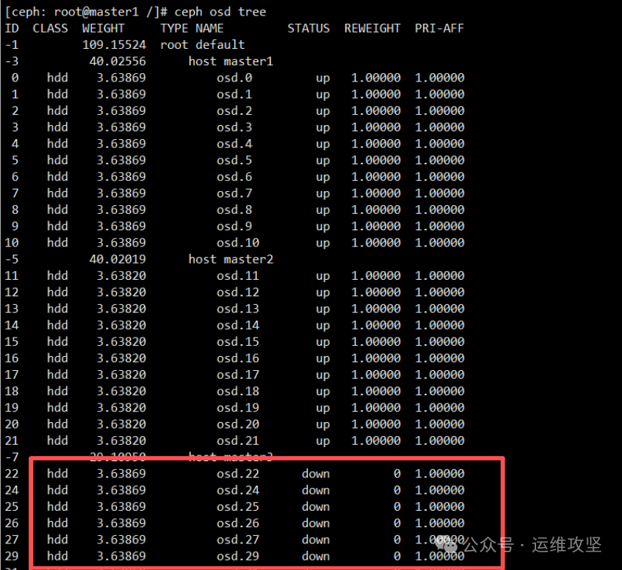Click the osd.10 entry
Viewport: 622px width, 570px height.
click(x=238, y=243)
